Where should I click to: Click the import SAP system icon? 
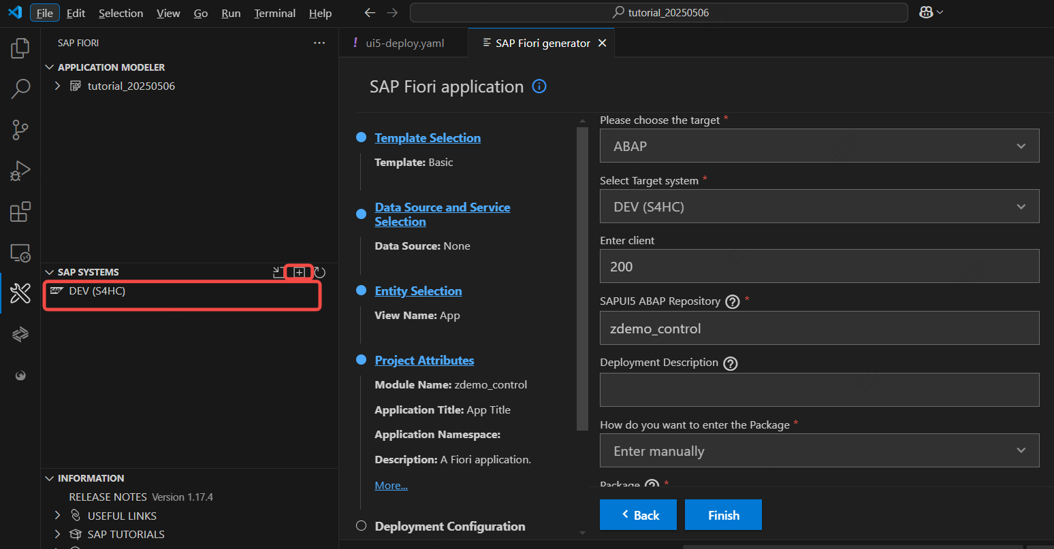(x=278, y=272)
